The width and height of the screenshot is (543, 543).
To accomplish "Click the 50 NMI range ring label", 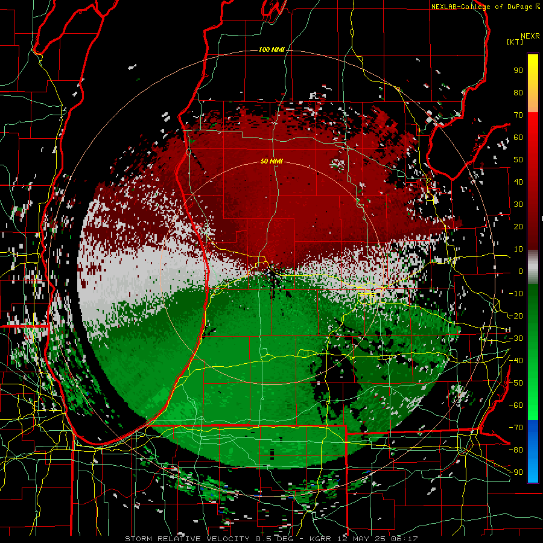I will point(271,161).
